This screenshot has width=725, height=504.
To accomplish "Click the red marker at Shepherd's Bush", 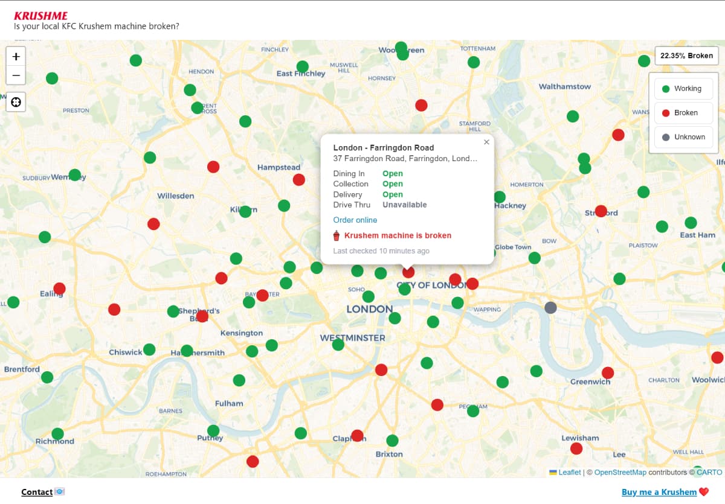I will click(x=202, y=316).
